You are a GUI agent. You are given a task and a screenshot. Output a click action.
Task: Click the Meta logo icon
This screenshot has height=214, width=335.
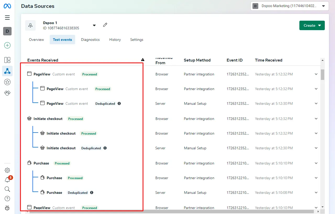[x=7, y=6]
